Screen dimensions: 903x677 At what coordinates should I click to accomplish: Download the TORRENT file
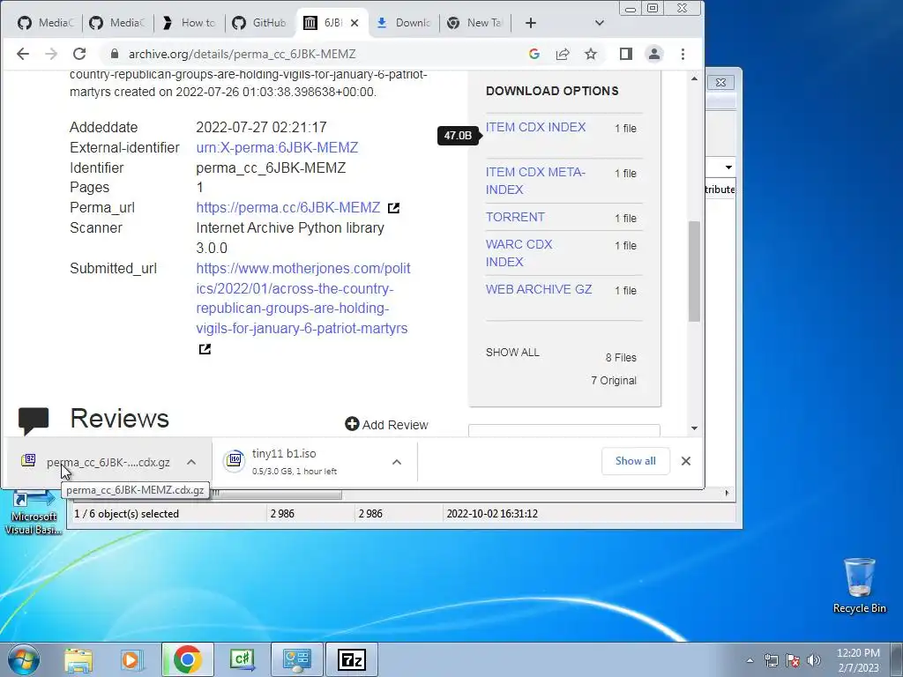515,217
